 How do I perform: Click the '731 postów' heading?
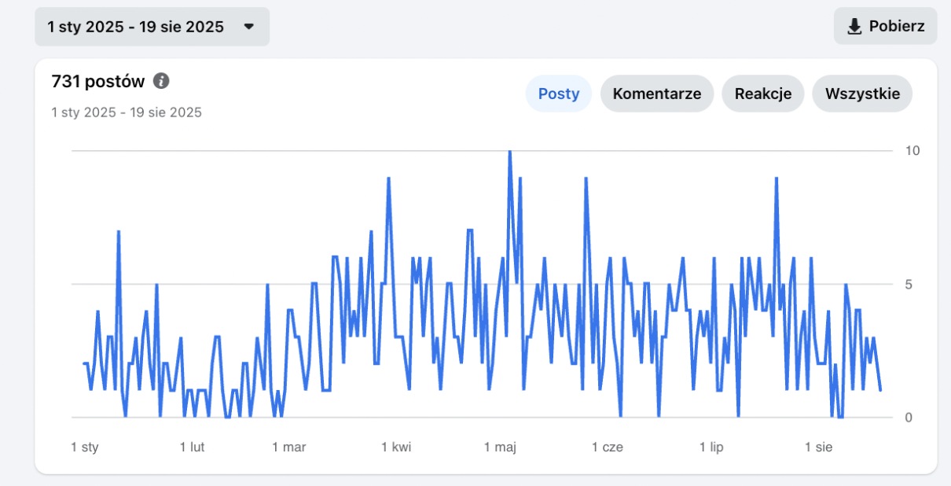pyautogui.click(x=98, y=81)
